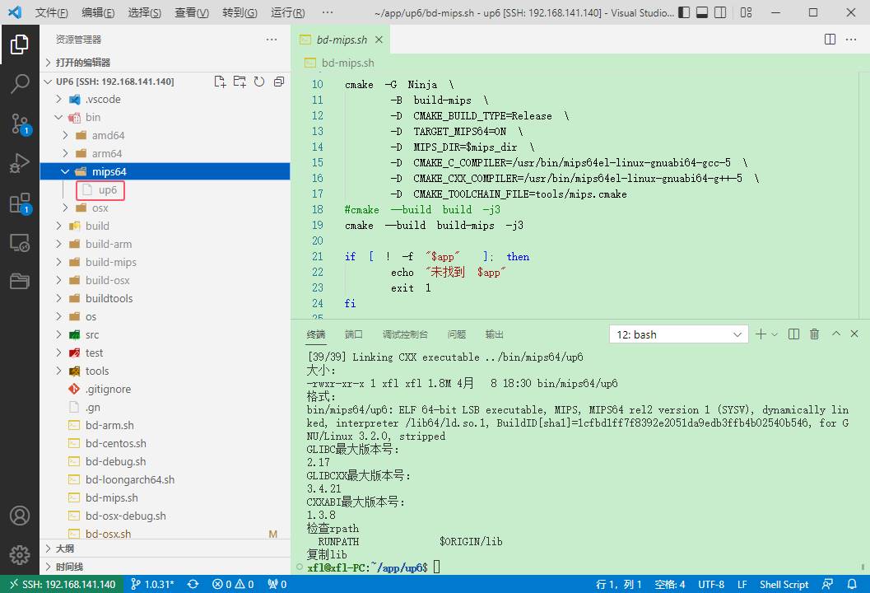Open the Search view in activity bar
The image size is (870, 593).
tap(20, 83)
